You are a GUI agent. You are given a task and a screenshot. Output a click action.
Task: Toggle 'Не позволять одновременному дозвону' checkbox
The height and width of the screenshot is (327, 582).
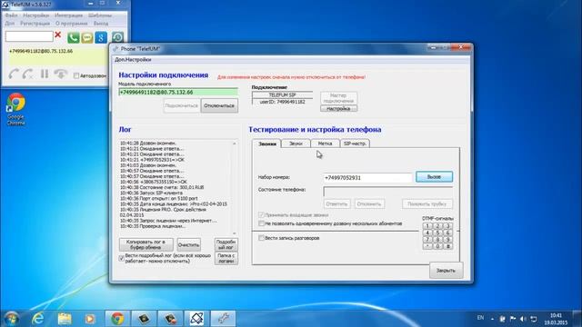261,223
